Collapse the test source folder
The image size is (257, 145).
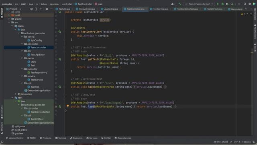point(12,97)
